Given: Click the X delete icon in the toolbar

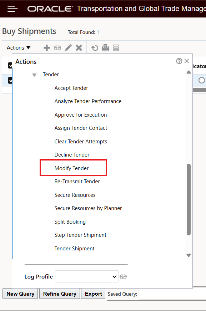Looking at the screenshot, I should pyautogui.click(x=79, y=47).
